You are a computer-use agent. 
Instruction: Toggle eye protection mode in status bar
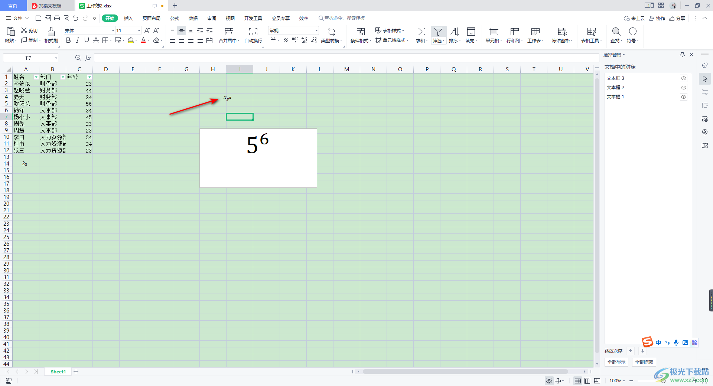tap(549, 381)
